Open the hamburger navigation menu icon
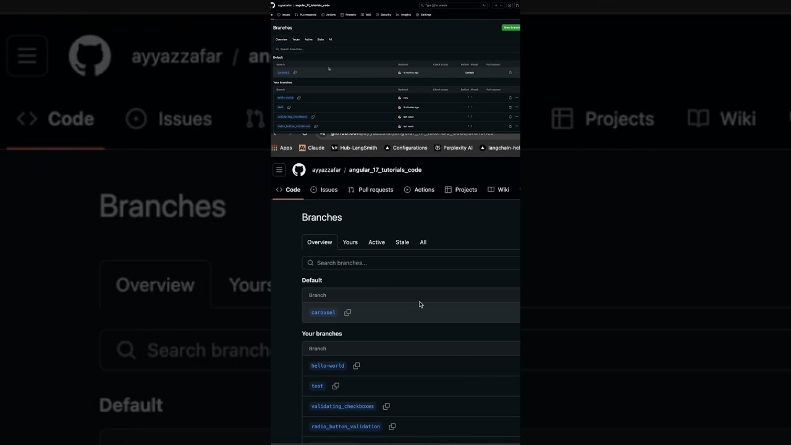The width and height of the screenshot is (791, 445). click(x=279, y=169)
